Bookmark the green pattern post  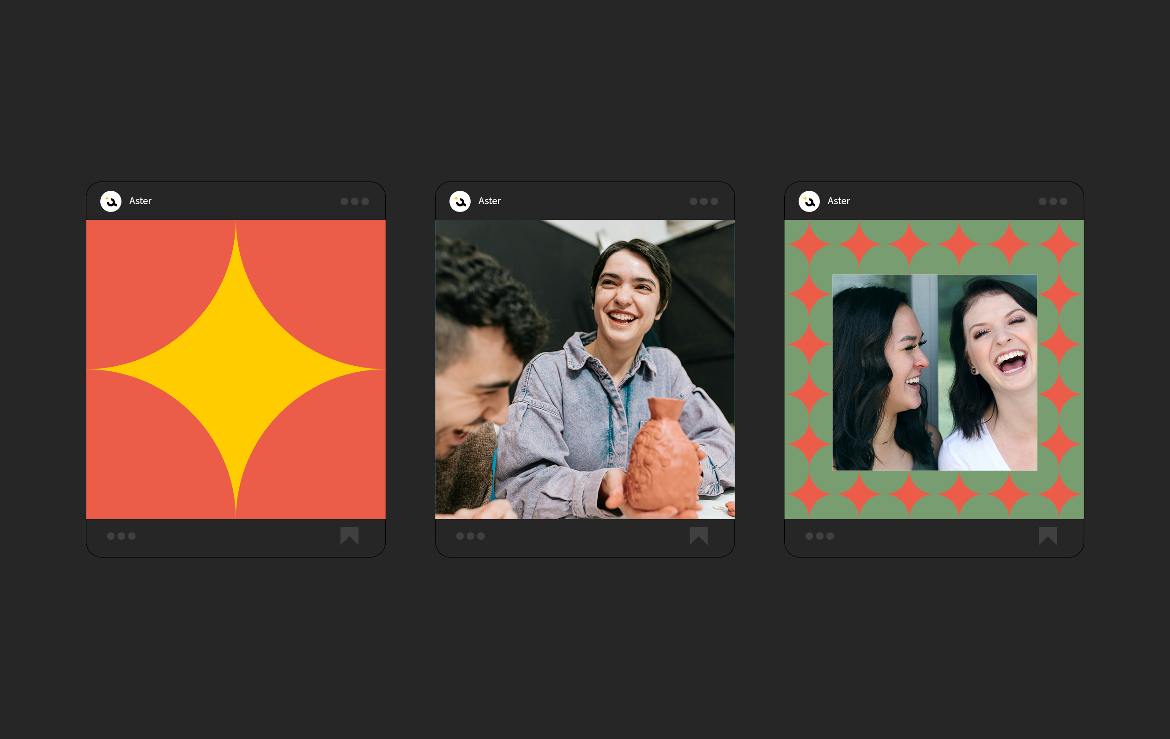point(1048,535)
